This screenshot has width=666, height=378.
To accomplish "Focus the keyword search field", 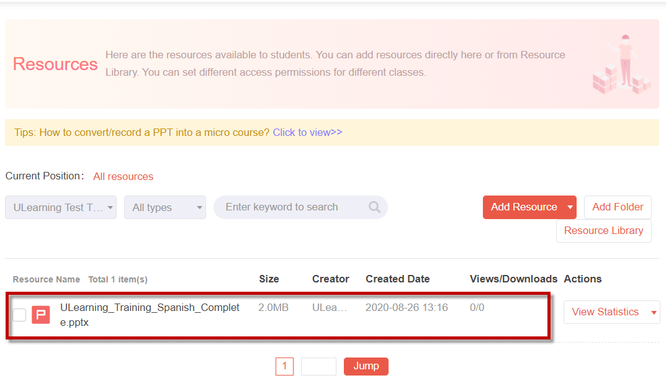I will pyautogui.click(x=293, y=207).
